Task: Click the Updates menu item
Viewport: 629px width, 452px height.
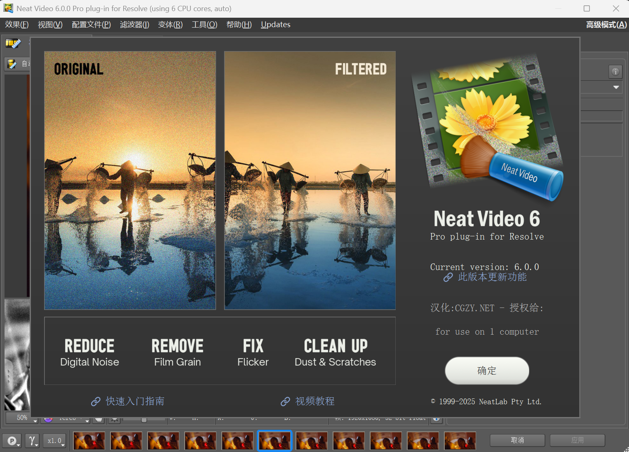Action: 275,24
